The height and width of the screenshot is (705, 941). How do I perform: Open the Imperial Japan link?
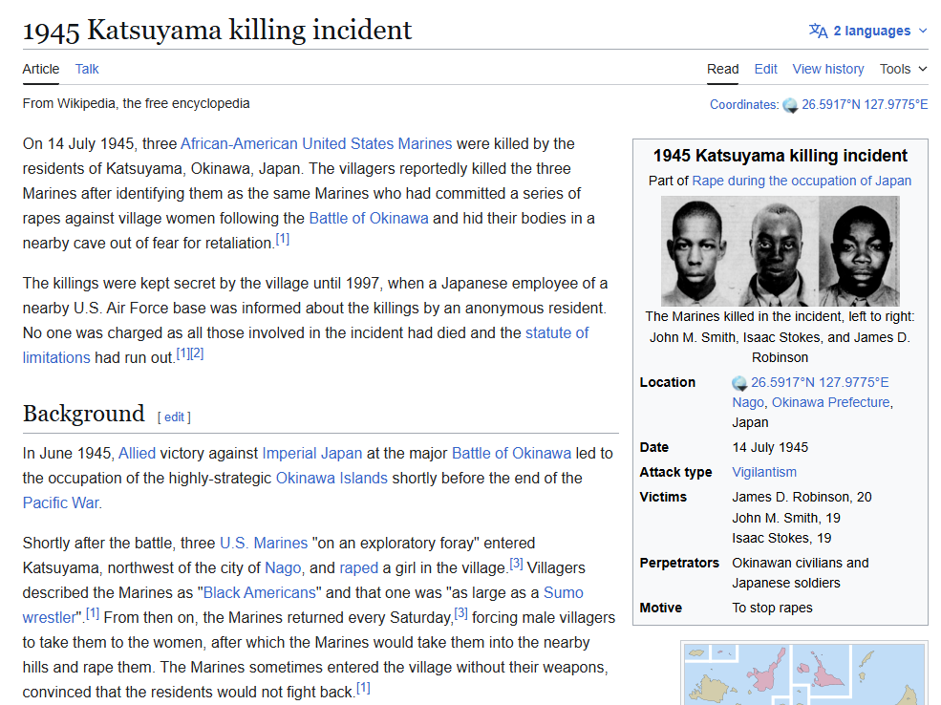pos(312,453)
